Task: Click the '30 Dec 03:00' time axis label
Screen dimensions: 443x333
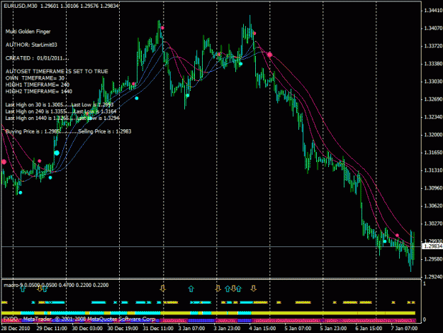Action: [87, 328]
